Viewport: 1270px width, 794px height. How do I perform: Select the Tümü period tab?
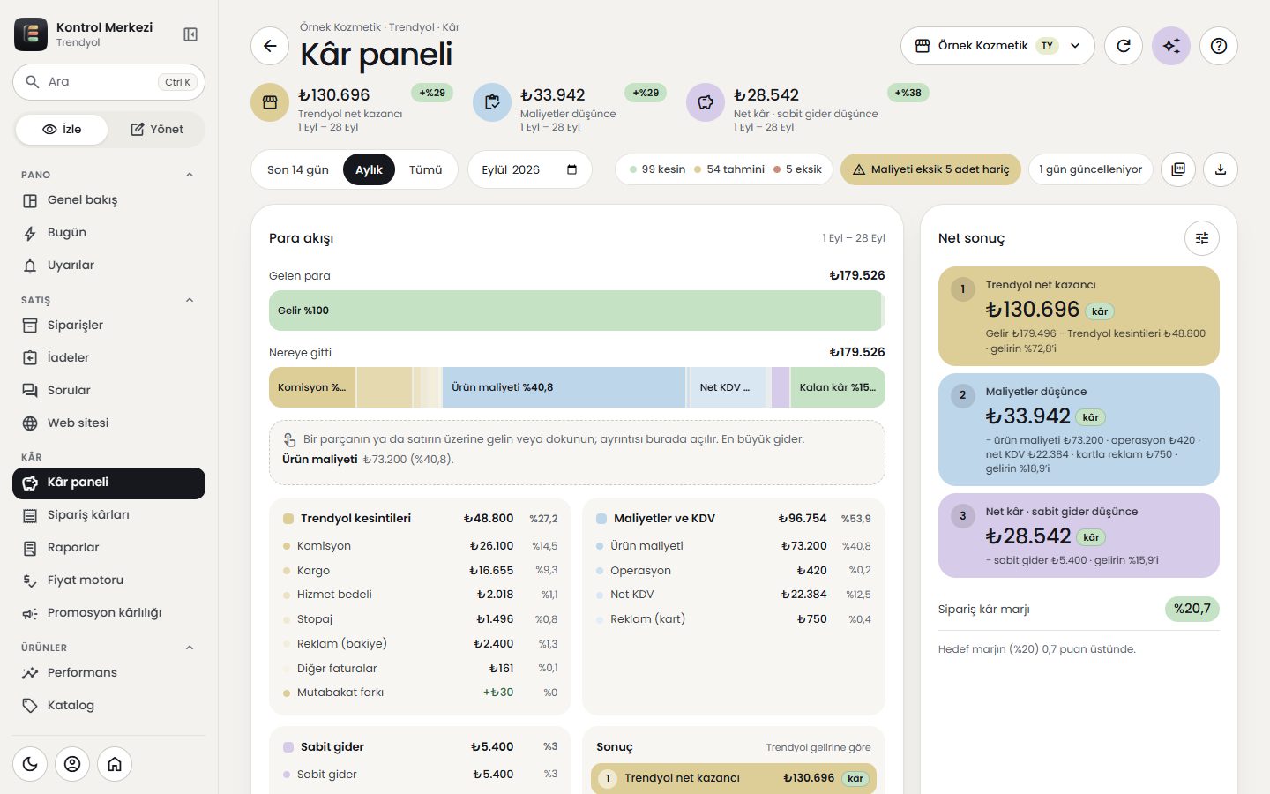(x=425, y=170)
